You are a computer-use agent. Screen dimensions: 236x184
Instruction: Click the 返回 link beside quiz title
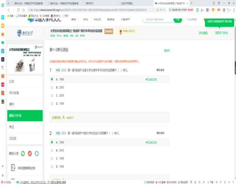[167, 51]
